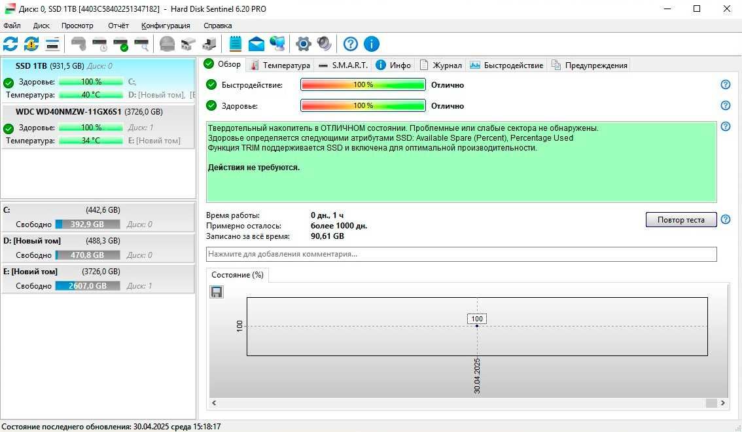
Task: Click the chart scroll left arrow
Action: coord(214,403)
